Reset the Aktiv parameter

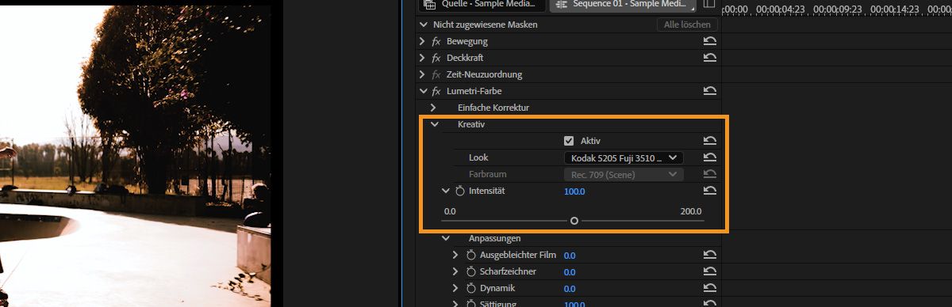pos(710,141)
